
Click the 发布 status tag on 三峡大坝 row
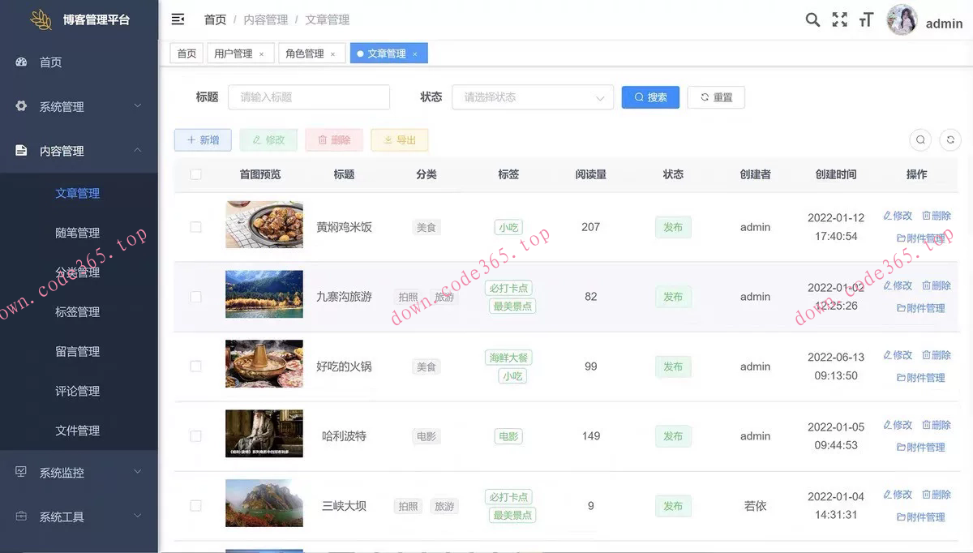tap(673, 506)
